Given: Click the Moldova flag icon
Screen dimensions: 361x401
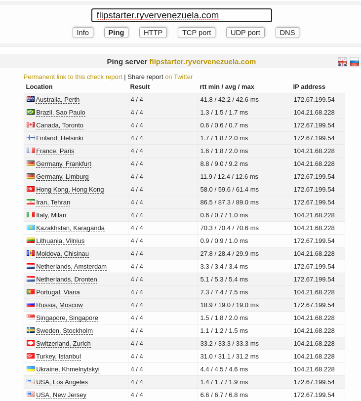Looking at the screenshot, I should click(31, 253).
